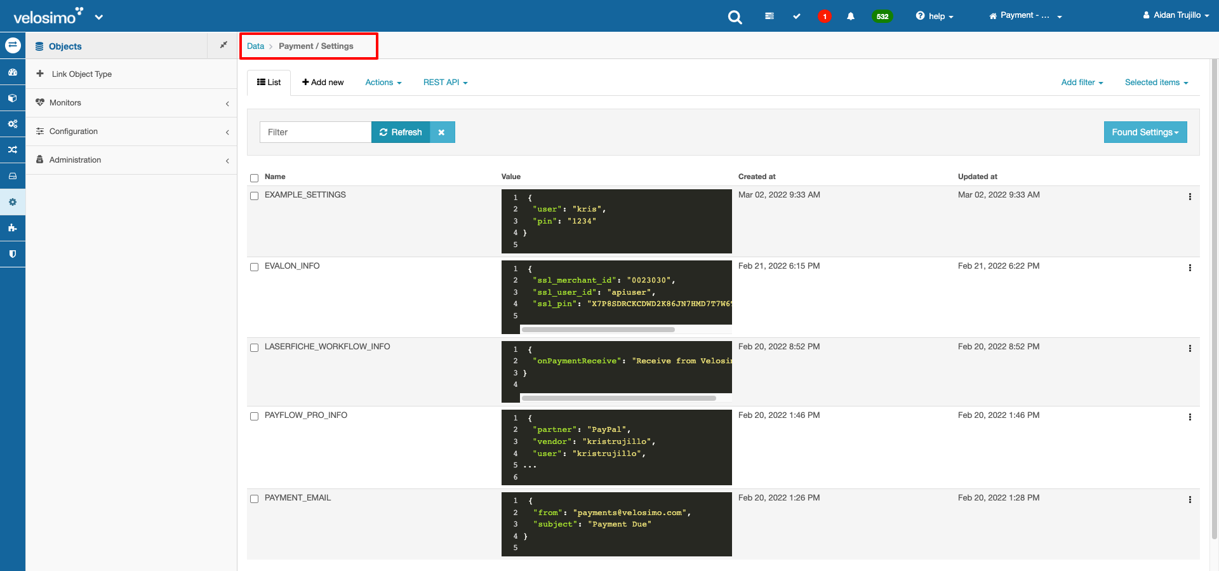The image size is (1219, 571).
Task: Click the page vertical scrollbar
Action: click(1215, 299)
